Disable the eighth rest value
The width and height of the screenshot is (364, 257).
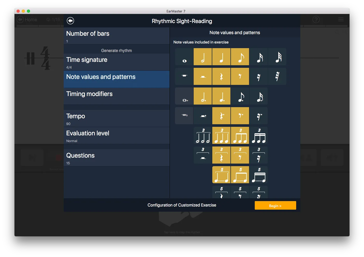tap(240, 76)
